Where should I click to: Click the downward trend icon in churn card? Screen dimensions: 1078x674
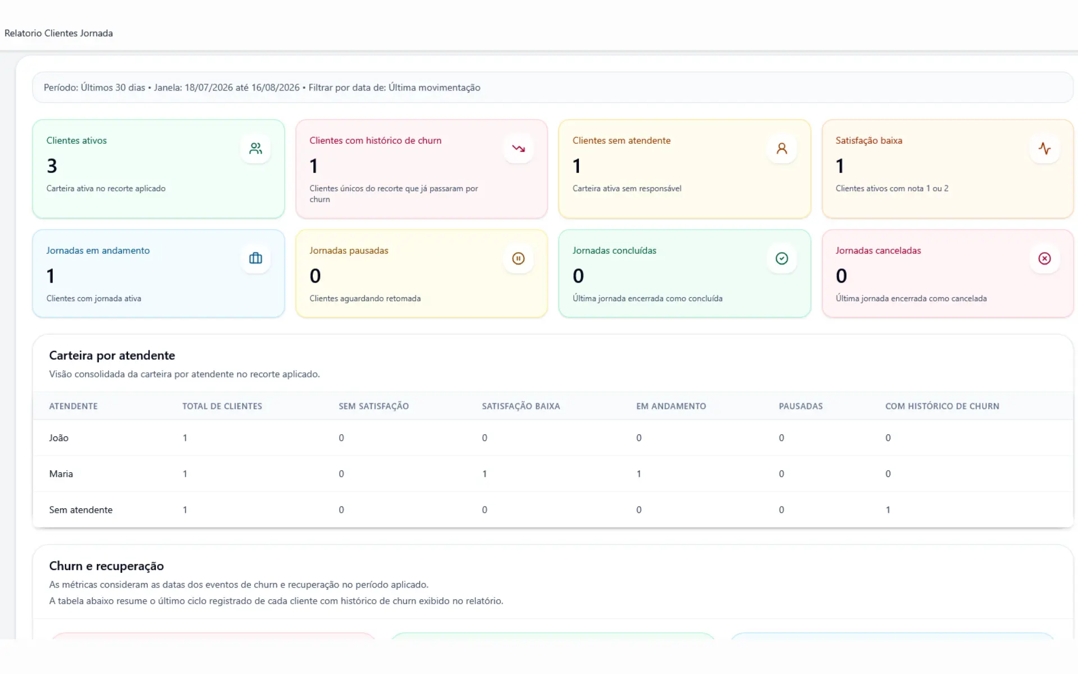tap(518, 148)
